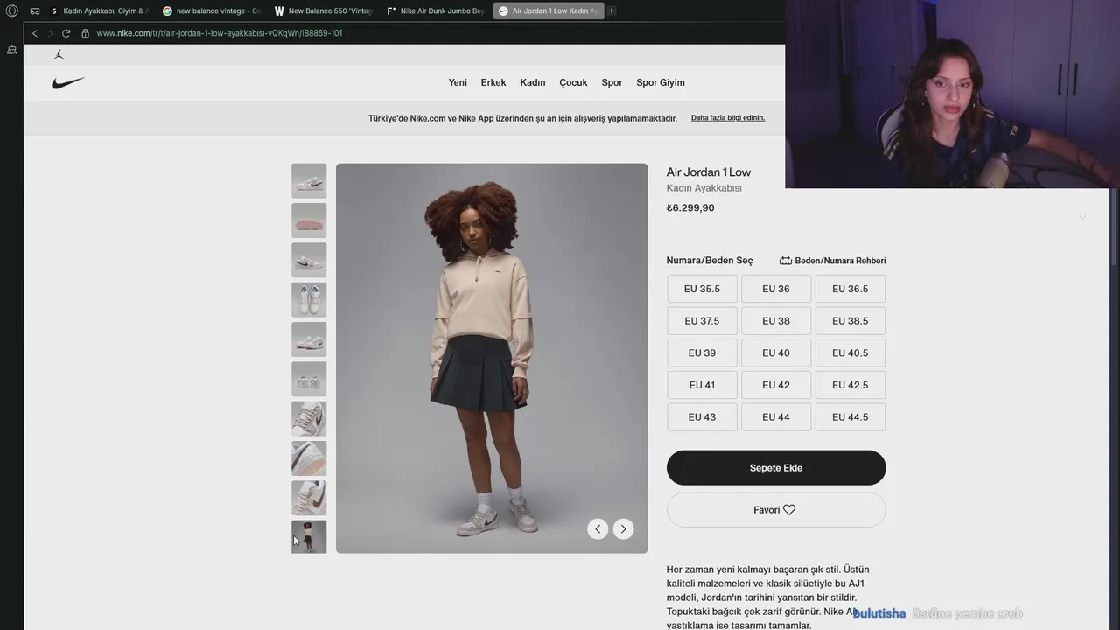Choose size EU 41
1120x630 pixels.
(702, 385)
